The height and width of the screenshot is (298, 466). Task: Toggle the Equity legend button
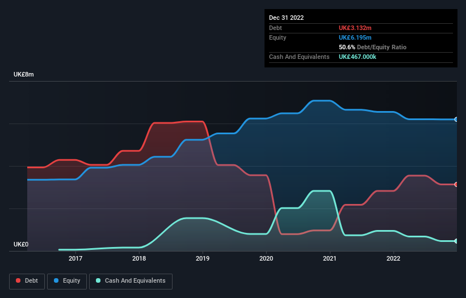click(x=67, y=281)
